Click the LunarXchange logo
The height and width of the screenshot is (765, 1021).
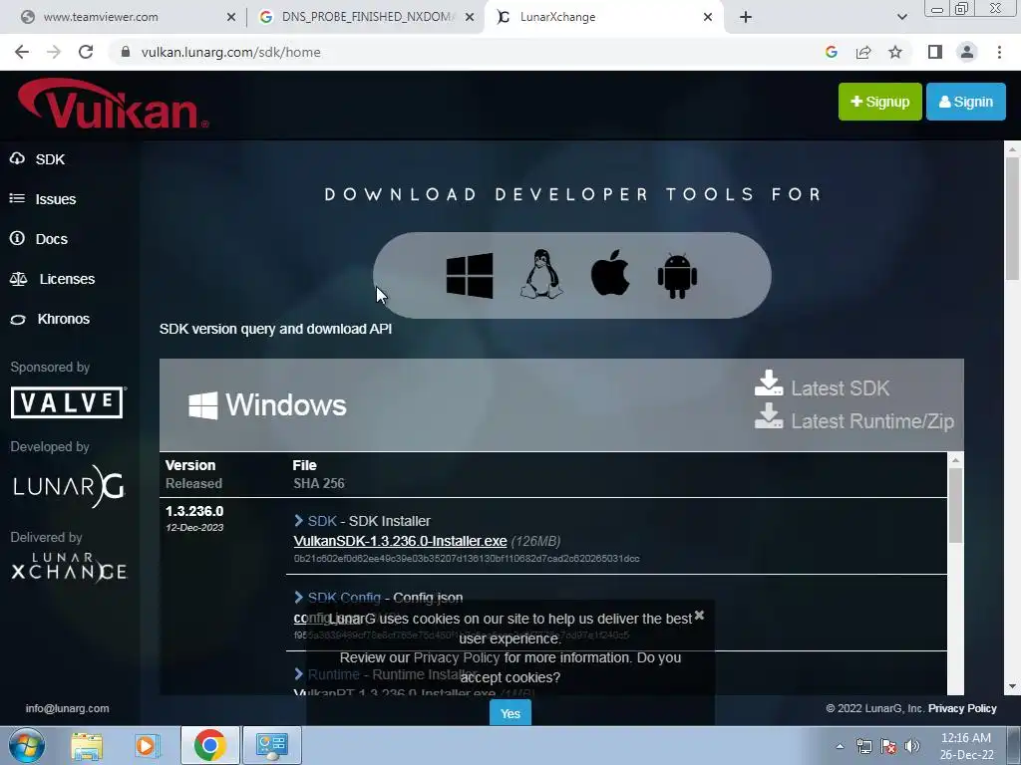(69, 567)
